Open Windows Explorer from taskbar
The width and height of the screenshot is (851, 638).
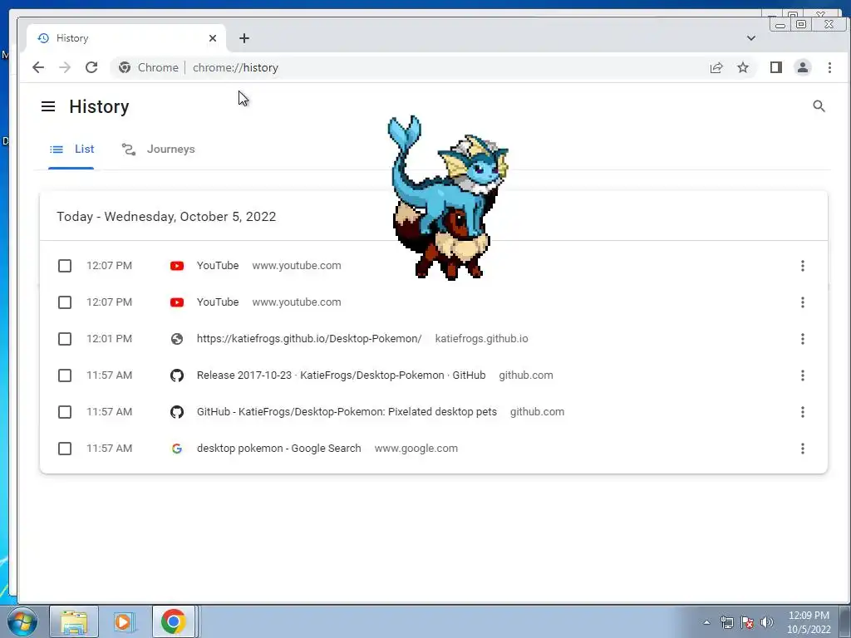tap(74, 621)
